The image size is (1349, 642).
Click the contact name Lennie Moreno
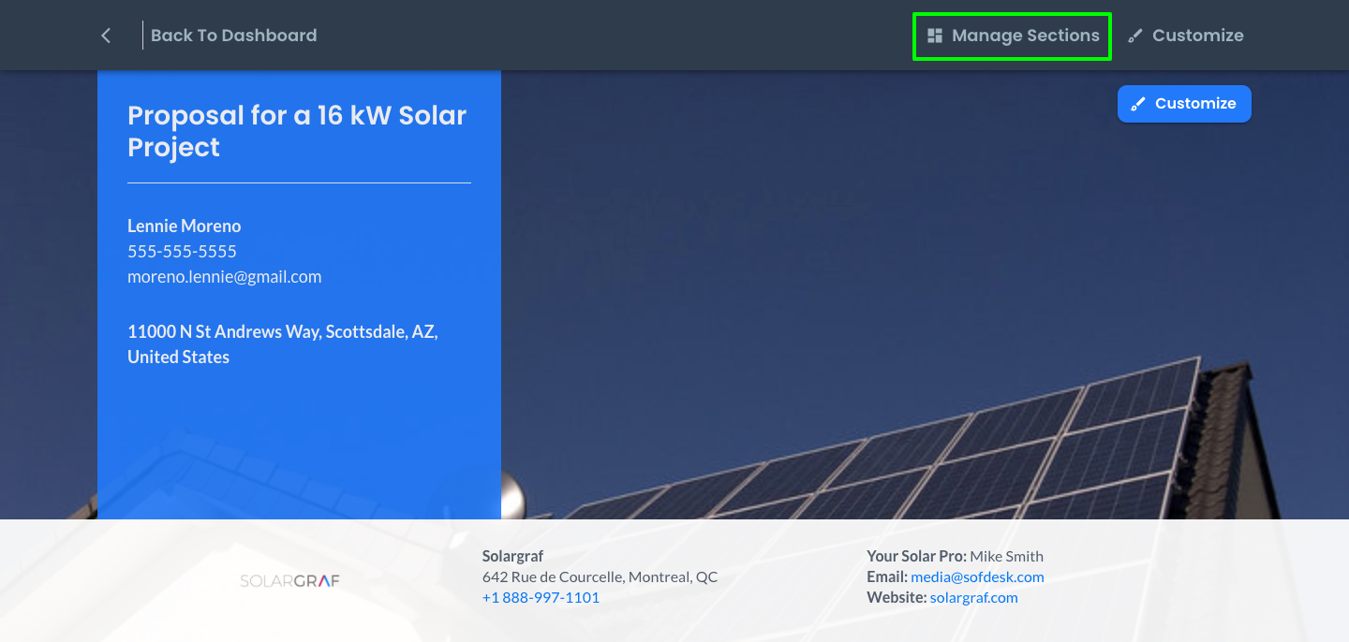coord(184,226)
